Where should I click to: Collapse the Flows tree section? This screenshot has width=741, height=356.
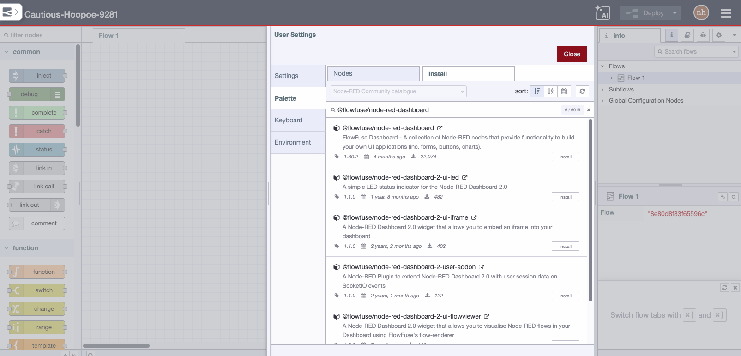click(x=602, y=66)
